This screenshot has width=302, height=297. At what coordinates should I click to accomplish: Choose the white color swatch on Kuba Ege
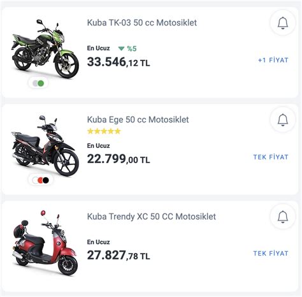coord(35,180)
